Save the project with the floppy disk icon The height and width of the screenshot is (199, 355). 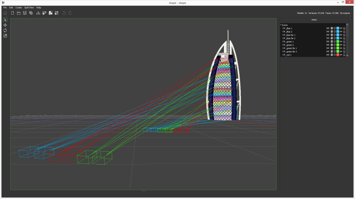coord(25,13)
